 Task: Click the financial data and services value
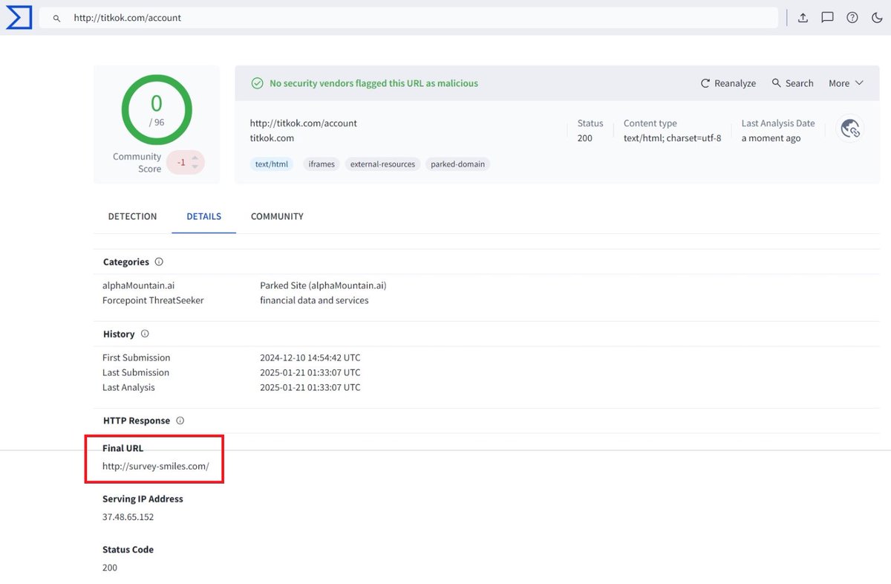pyautogui.click(x=314, y=301)
